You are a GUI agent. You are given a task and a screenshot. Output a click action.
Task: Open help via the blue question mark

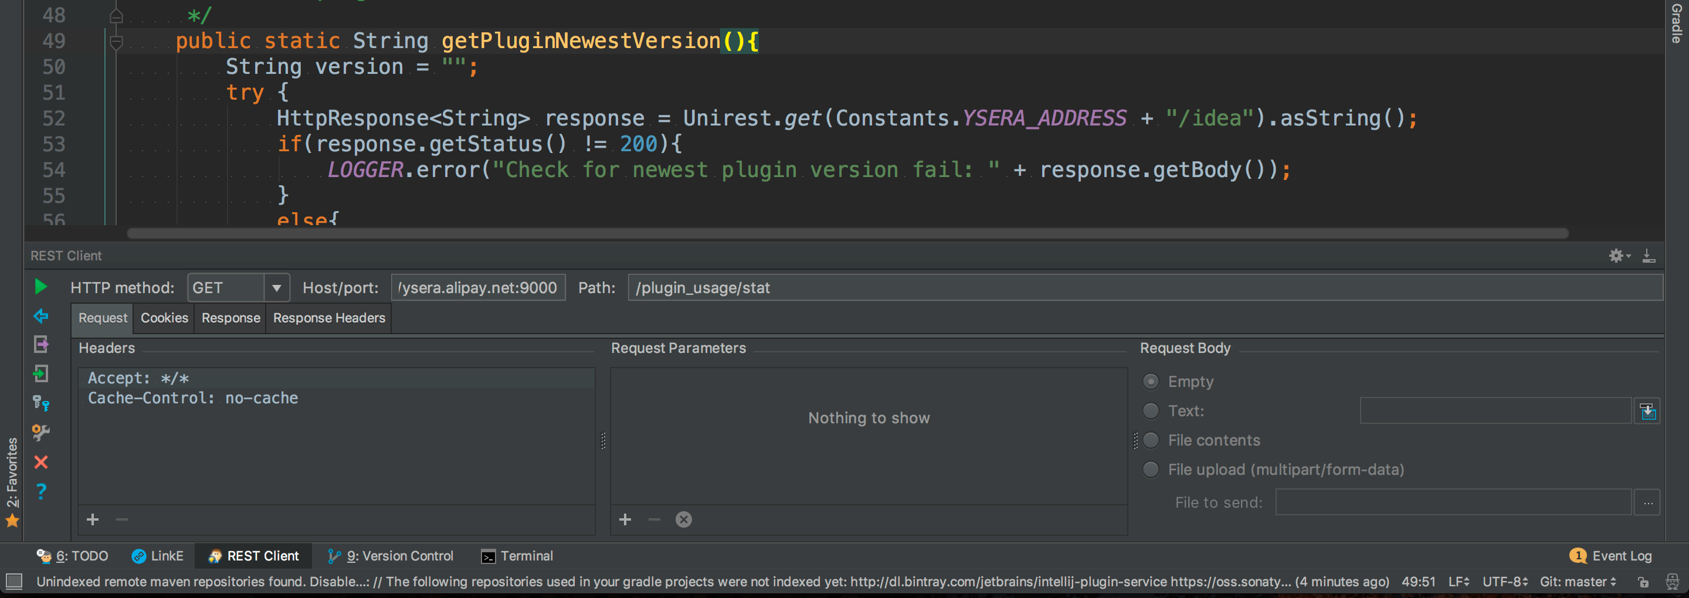(x=40, y=491)
